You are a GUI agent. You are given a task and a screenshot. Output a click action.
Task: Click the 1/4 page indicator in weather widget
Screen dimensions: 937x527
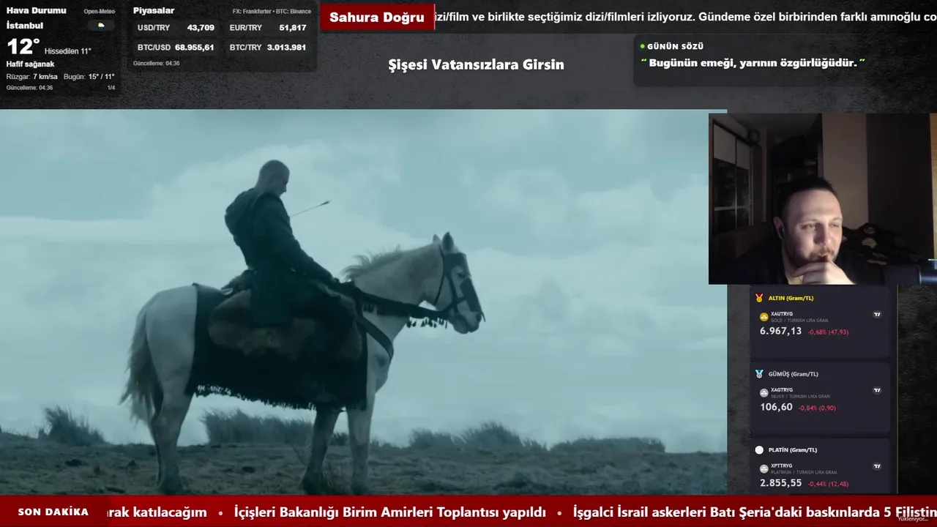[x=111, y=88]
